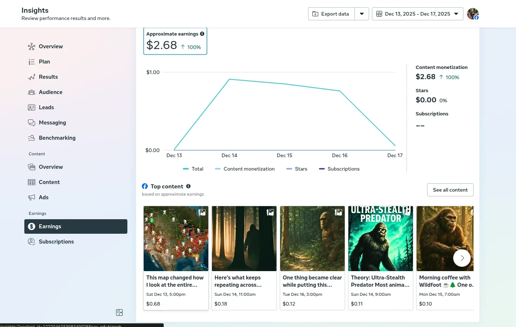The height and width of the screenshot is (327, 516).
Task: Open the profile avatar menu
Action: coord(472,14)
